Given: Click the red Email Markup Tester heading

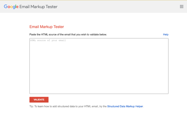Looking at the screenshot, I should click(47, 27).
